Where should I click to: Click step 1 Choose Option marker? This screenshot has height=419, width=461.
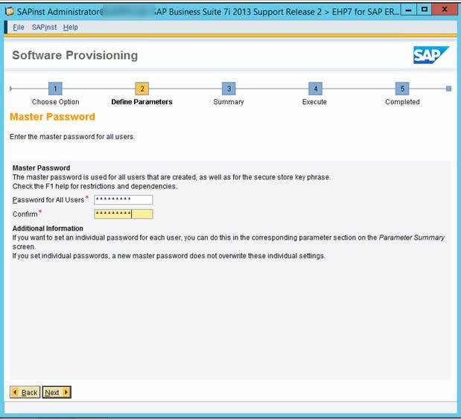point(55,89)
